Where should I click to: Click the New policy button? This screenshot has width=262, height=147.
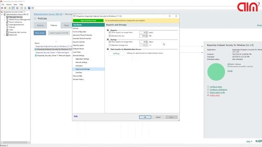[x=40, y=33]
